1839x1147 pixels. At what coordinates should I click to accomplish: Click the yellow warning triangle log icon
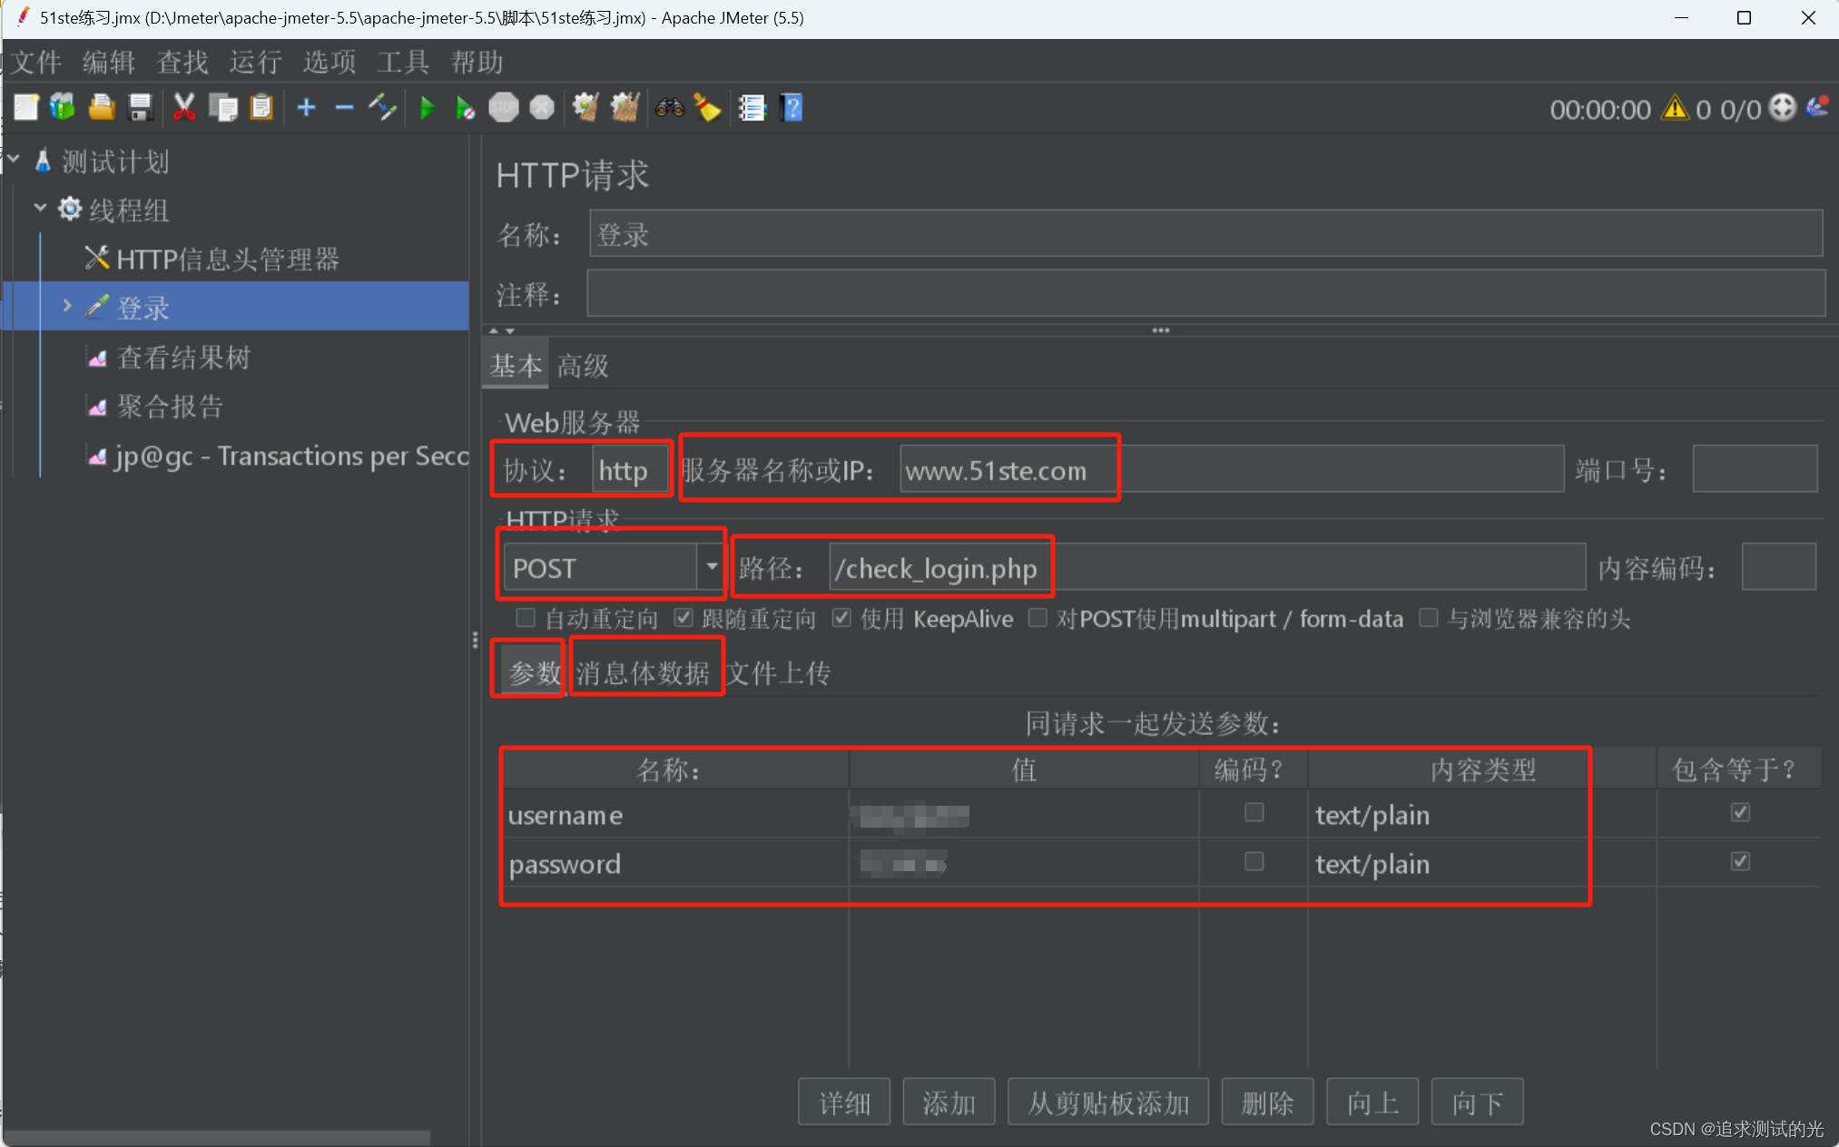(x=1675, y=108)
